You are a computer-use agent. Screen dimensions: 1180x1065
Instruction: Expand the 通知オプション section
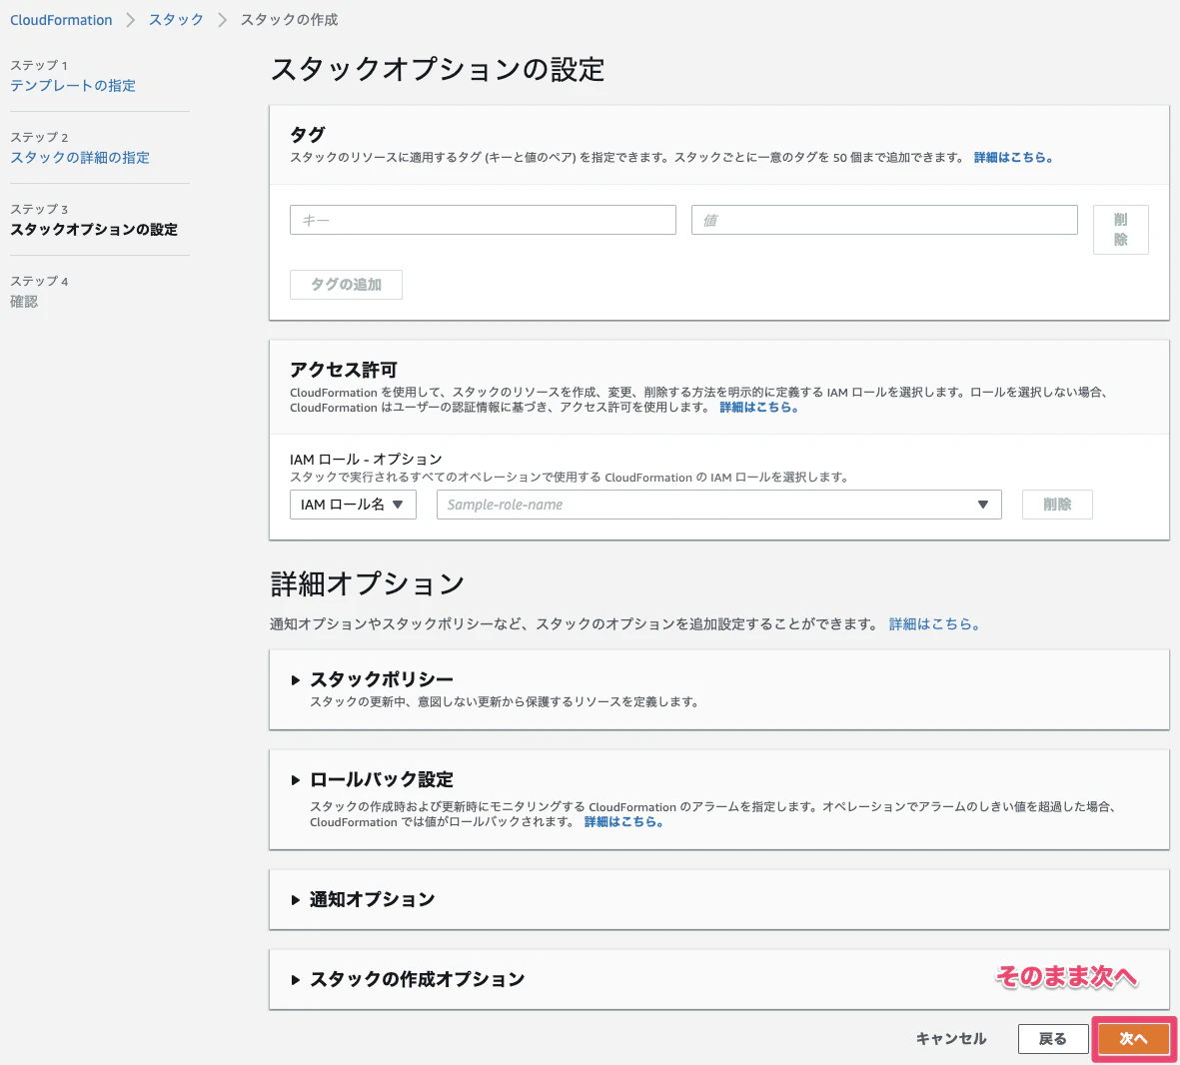coord(364,899)
